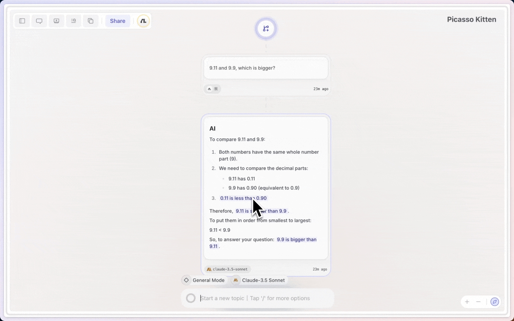Viewport: 514px width, 321px height.
Task: Click the highlighted '0.11 is less than 0.90' text
Action: pyautogui.click(x=235, y=198)
